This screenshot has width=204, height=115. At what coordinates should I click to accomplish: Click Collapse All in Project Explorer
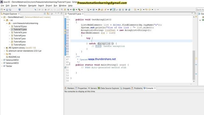point(45,14)
